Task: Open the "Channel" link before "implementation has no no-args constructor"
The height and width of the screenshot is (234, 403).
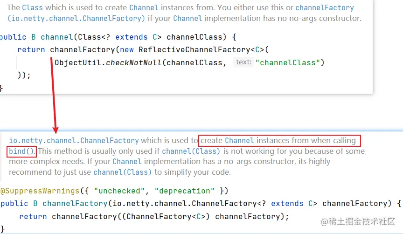Action: 188,18
